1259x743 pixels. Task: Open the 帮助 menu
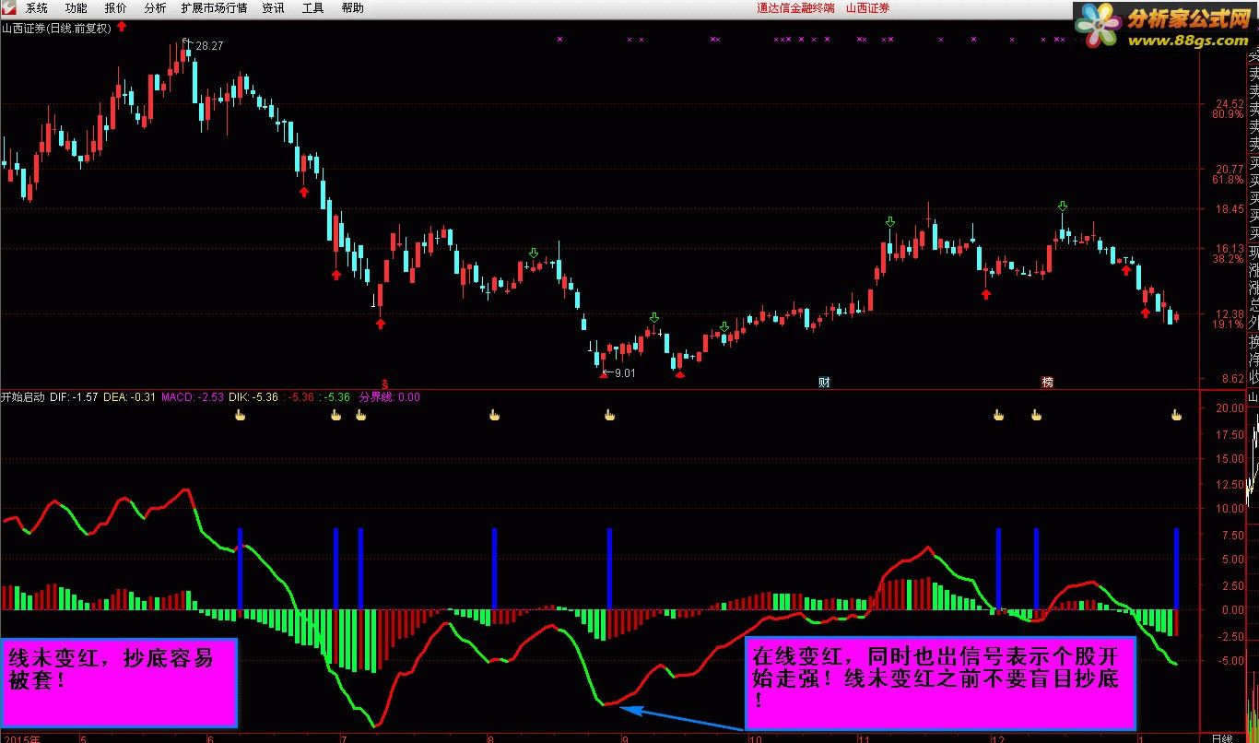352,8
